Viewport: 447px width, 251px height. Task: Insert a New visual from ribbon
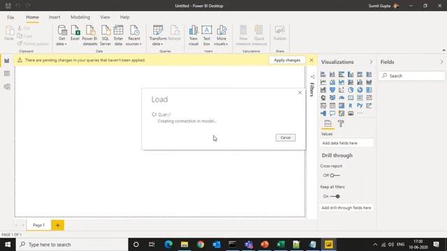[x=193, y=36]
